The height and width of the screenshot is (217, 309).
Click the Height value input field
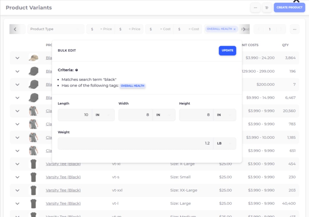click(196, 115)
